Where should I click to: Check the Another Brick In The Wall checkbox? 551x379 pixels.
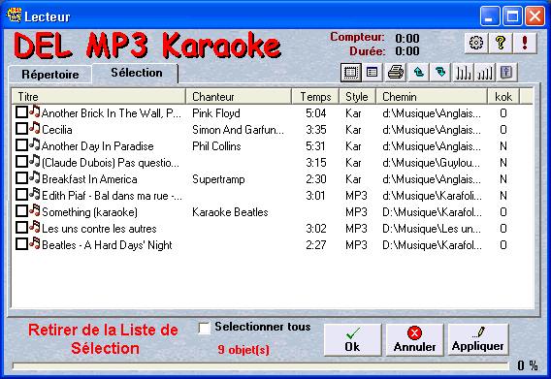(21, 112)
